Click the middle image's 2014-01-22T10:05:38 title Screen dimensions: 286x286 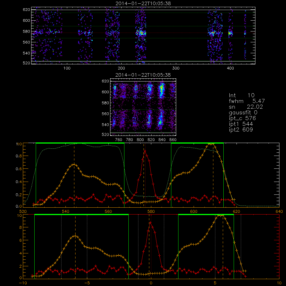pyautogui.click(x=143, y=75)
